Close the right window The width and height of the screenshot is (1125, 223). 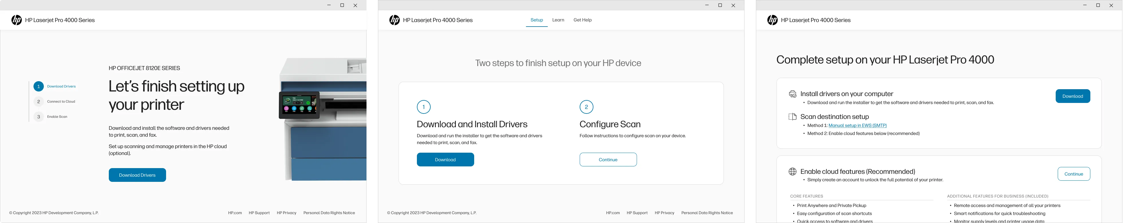click(1111, 5)
